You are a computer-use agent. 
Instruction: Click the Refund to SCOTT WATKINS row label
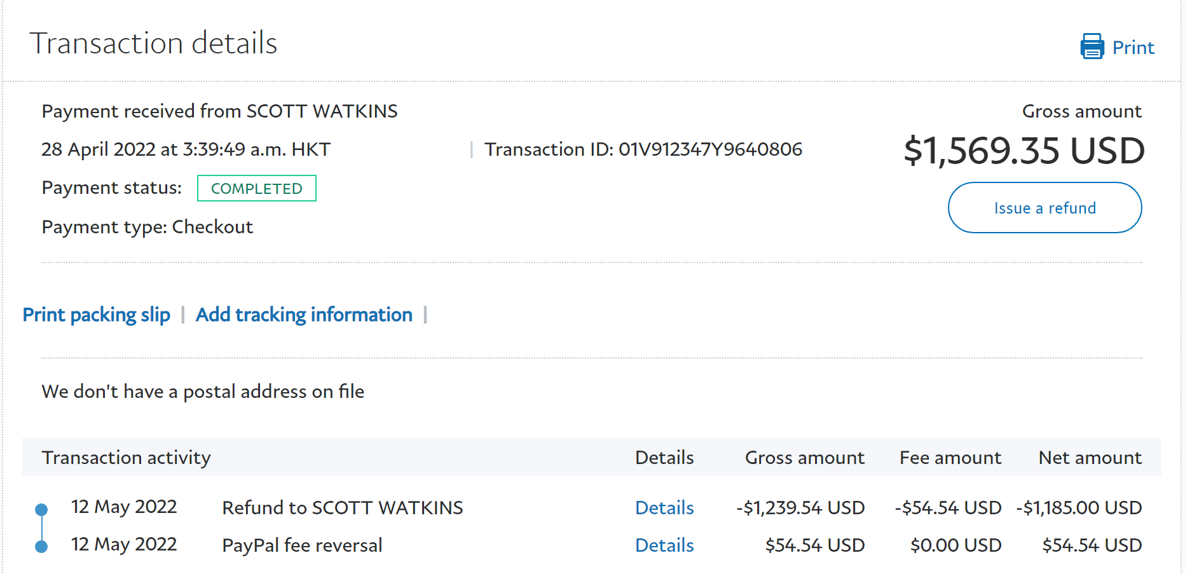point(342,508)
